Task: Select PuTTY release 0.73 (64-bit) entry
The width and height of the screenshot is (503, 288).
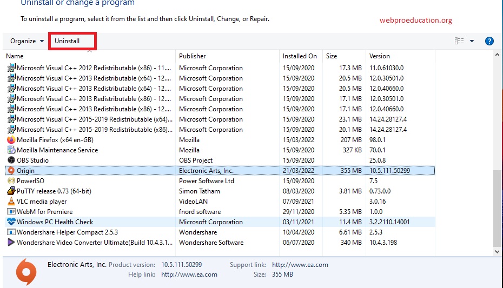Action: 54,191
